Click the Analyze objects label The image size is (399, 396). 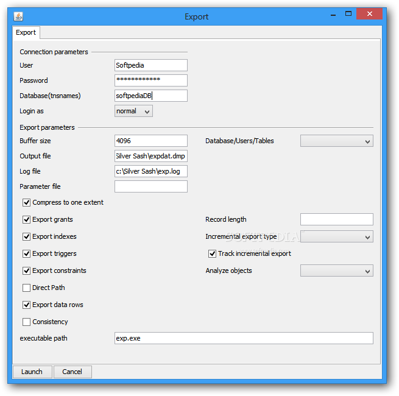(228, 270)
